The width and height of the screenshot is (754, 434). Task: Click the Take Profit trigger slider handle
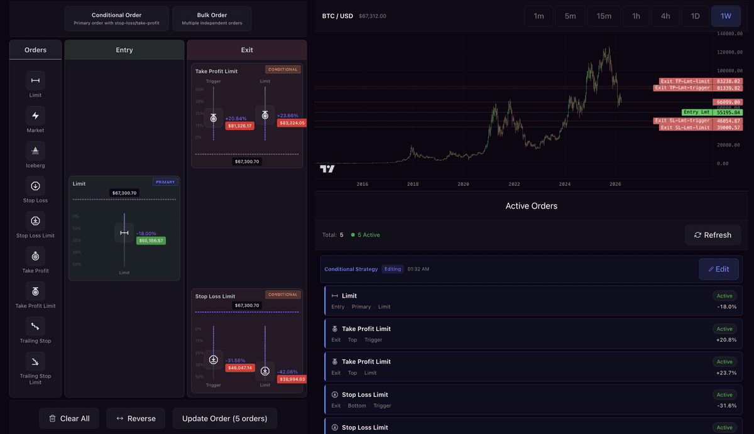[x=214, y=118]
